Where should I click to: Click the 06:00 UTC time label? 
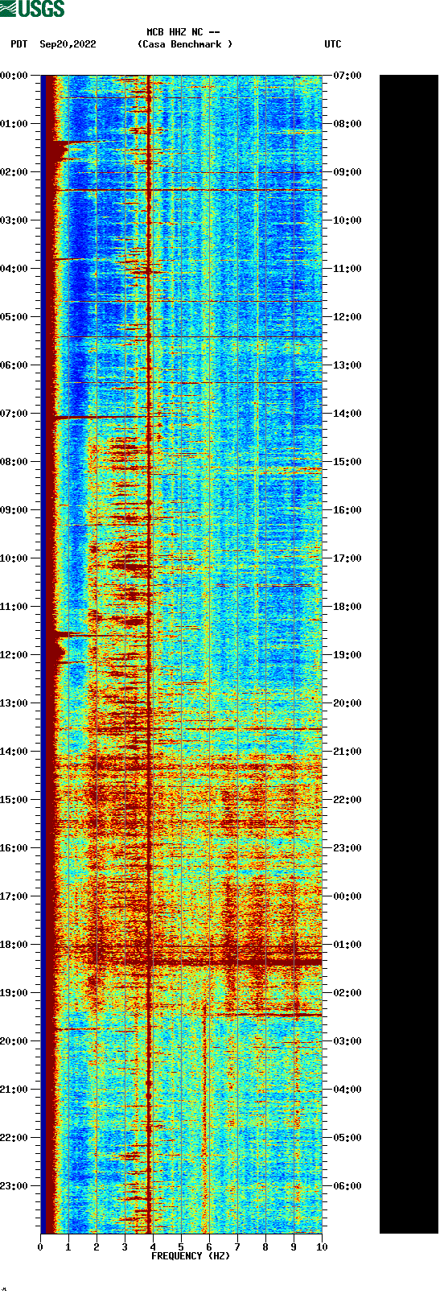(347, 1186)
